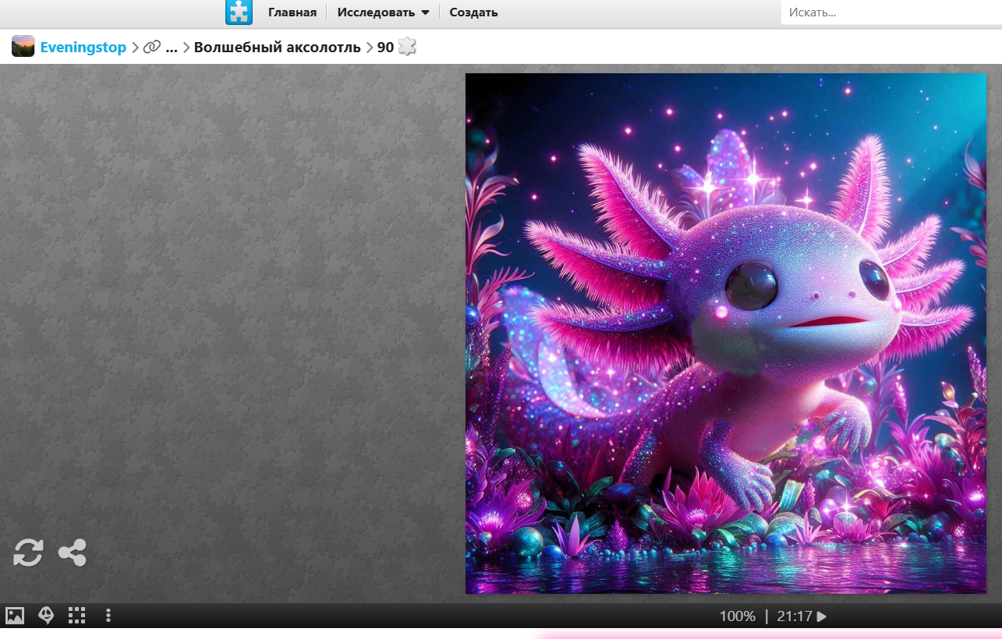
Task: Open the Создать menu item
Action: pos(473,12)
